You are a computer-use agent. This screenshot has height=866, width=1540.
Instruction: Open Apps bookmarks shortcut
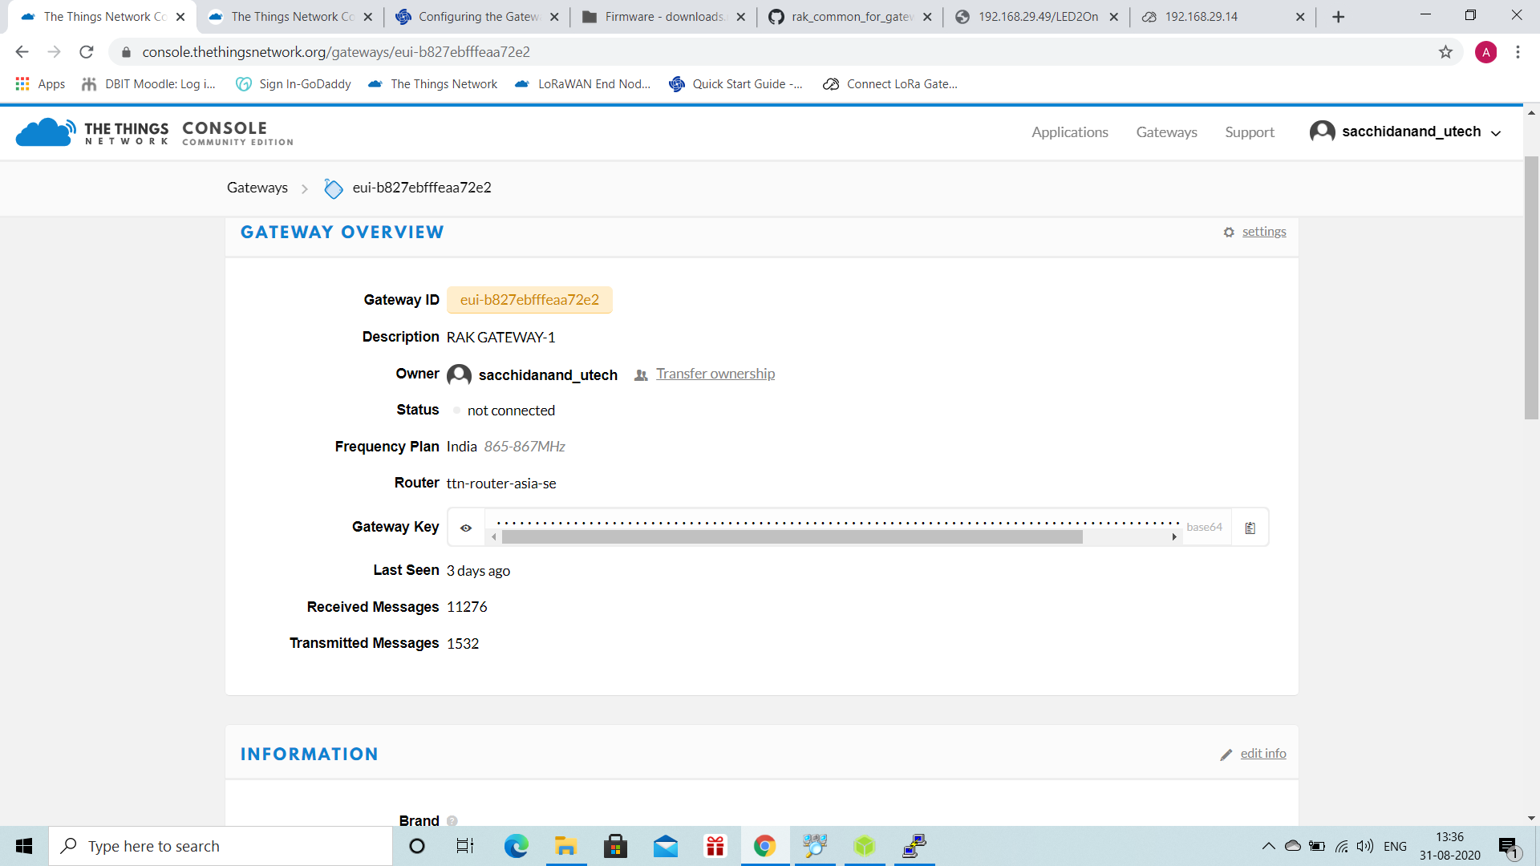point(40,84)
